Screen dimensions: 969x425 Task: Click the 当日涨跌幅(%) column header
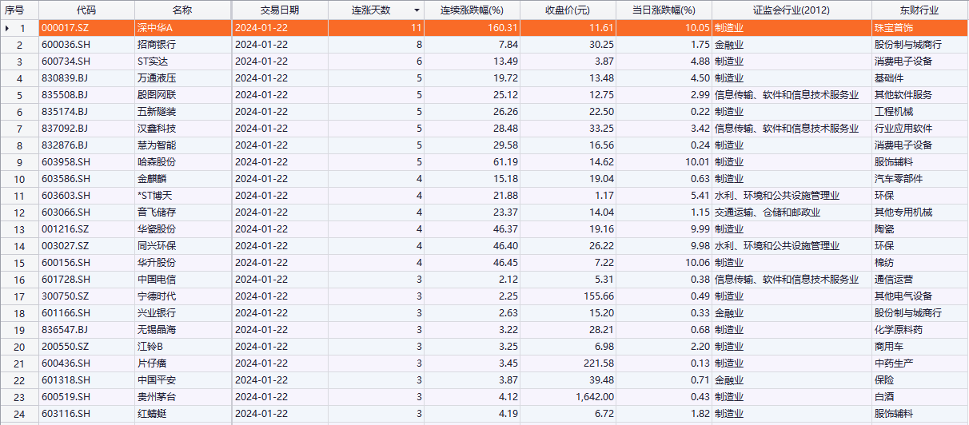click(x=664, y=10)
